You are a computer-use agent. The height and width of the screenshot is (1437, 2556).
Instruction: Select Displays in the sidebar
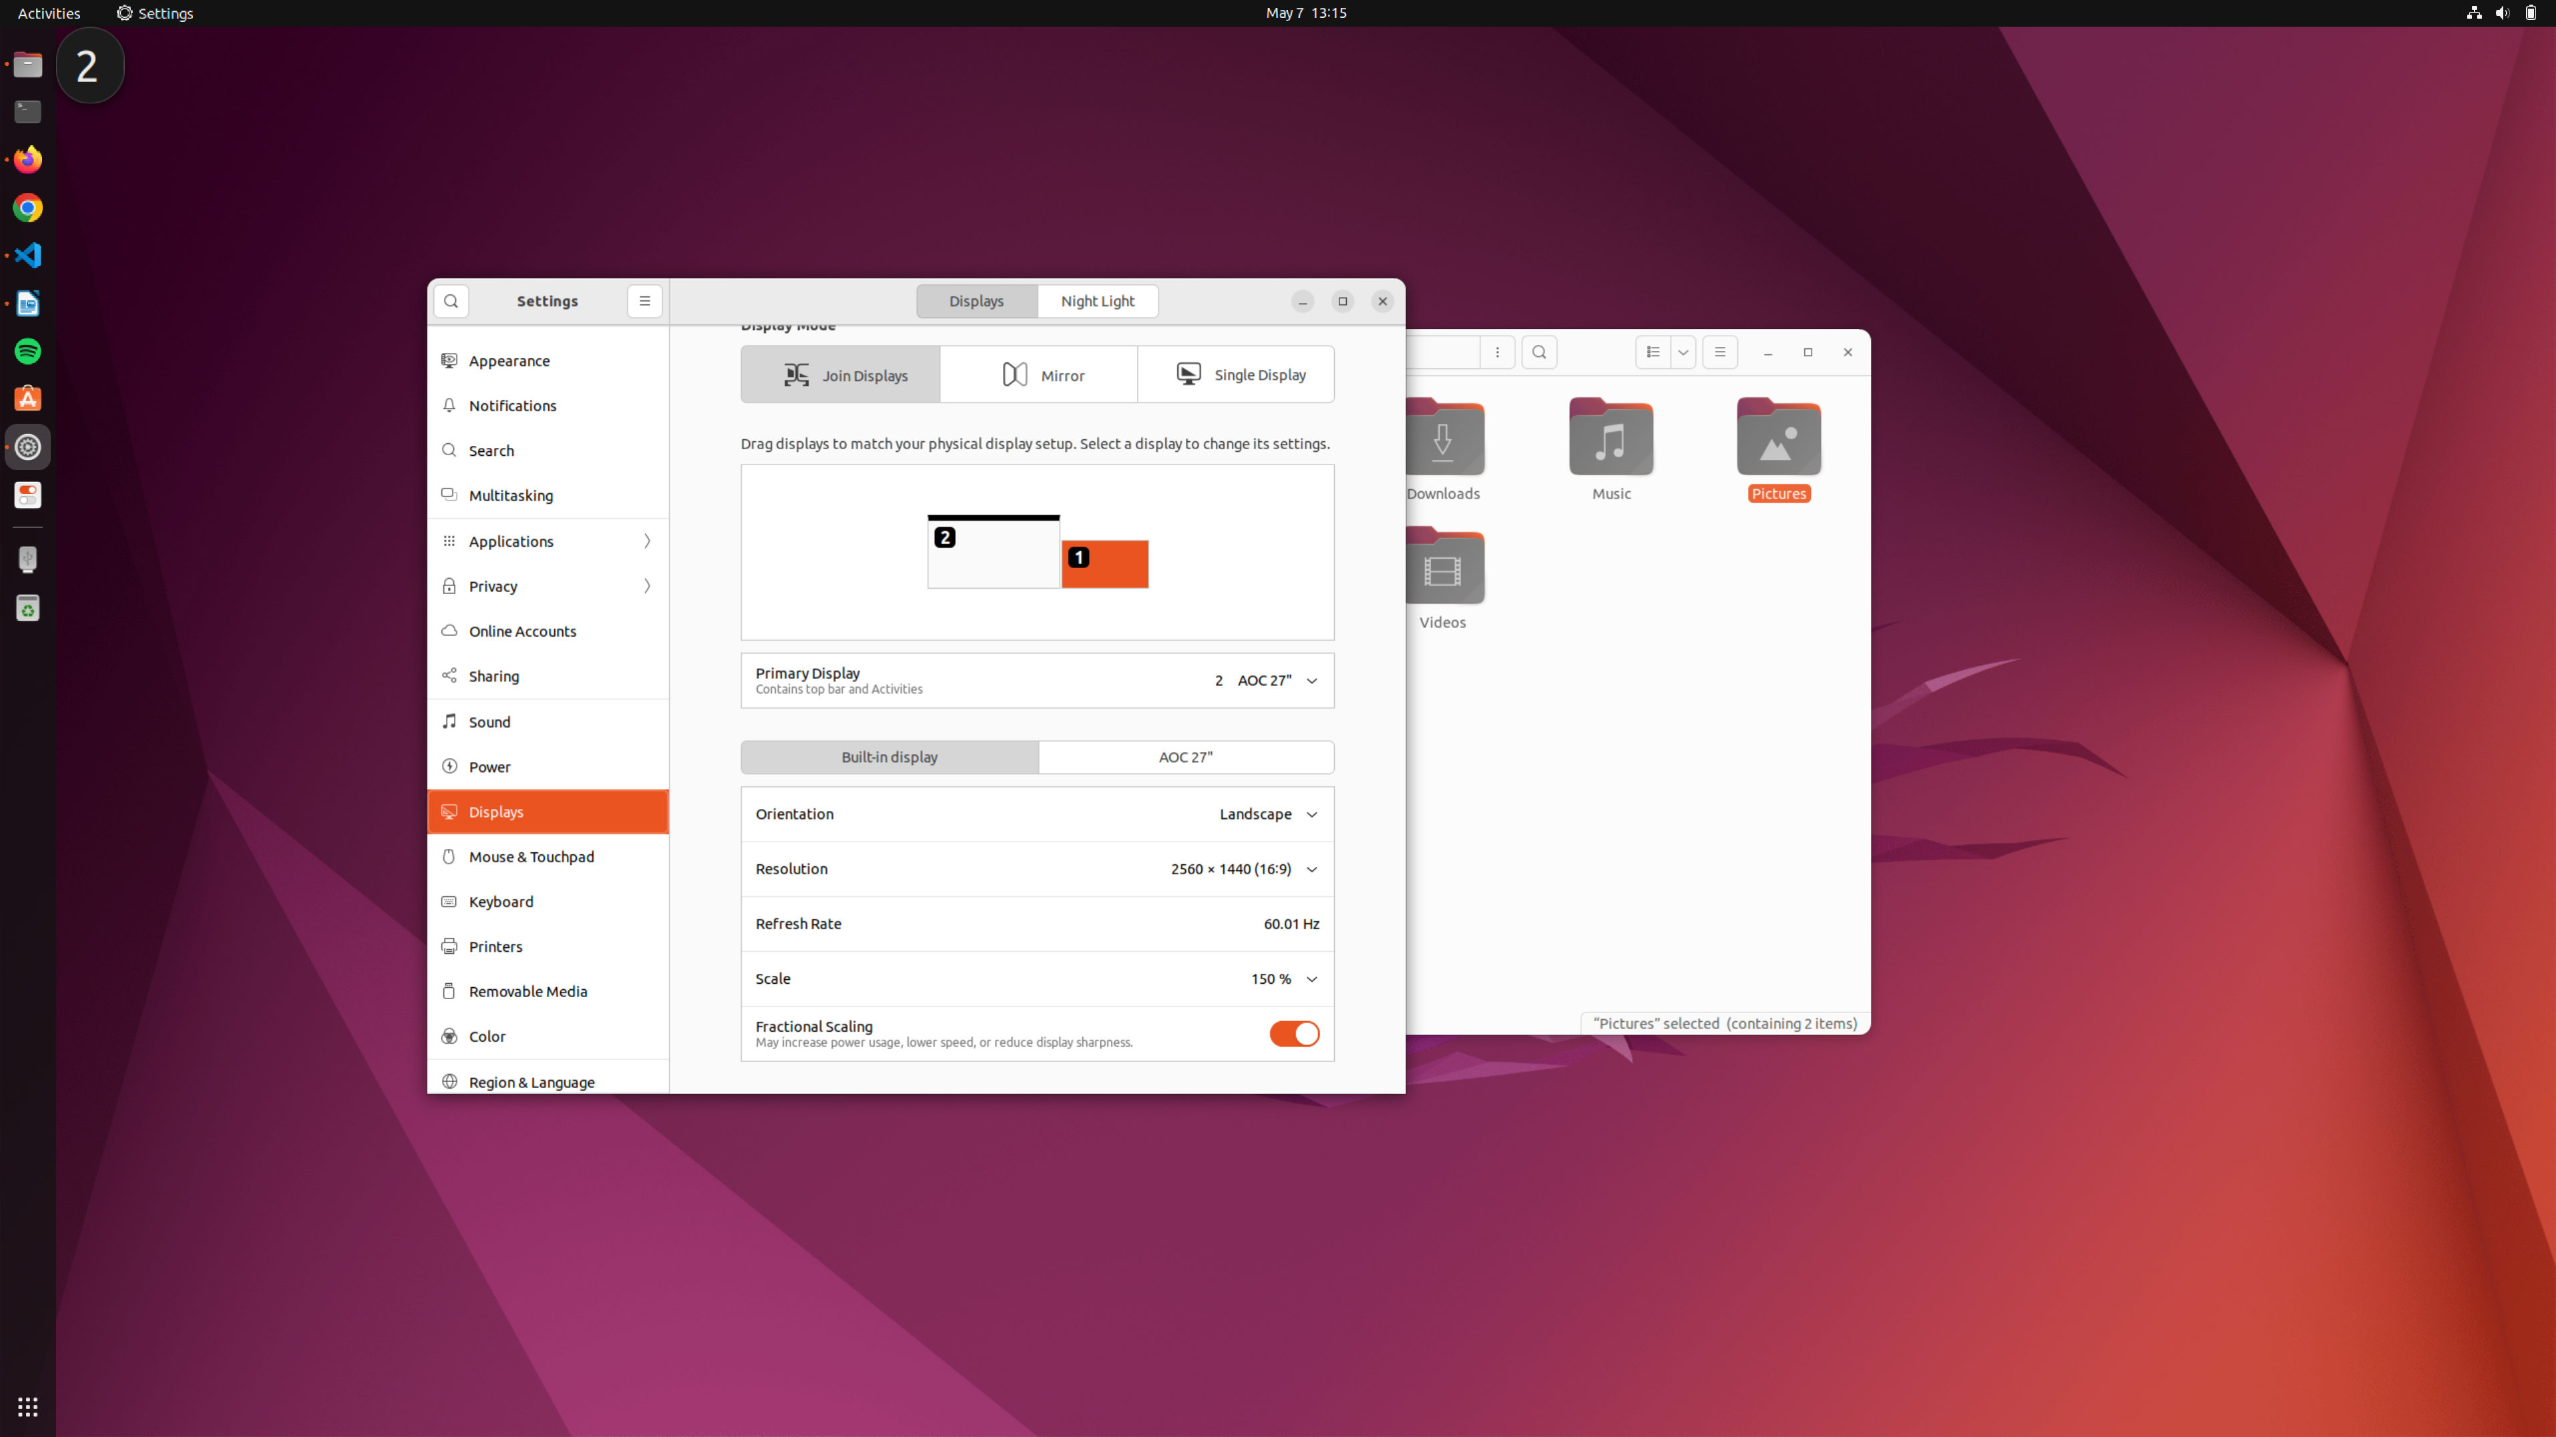(x=548, y=812)
